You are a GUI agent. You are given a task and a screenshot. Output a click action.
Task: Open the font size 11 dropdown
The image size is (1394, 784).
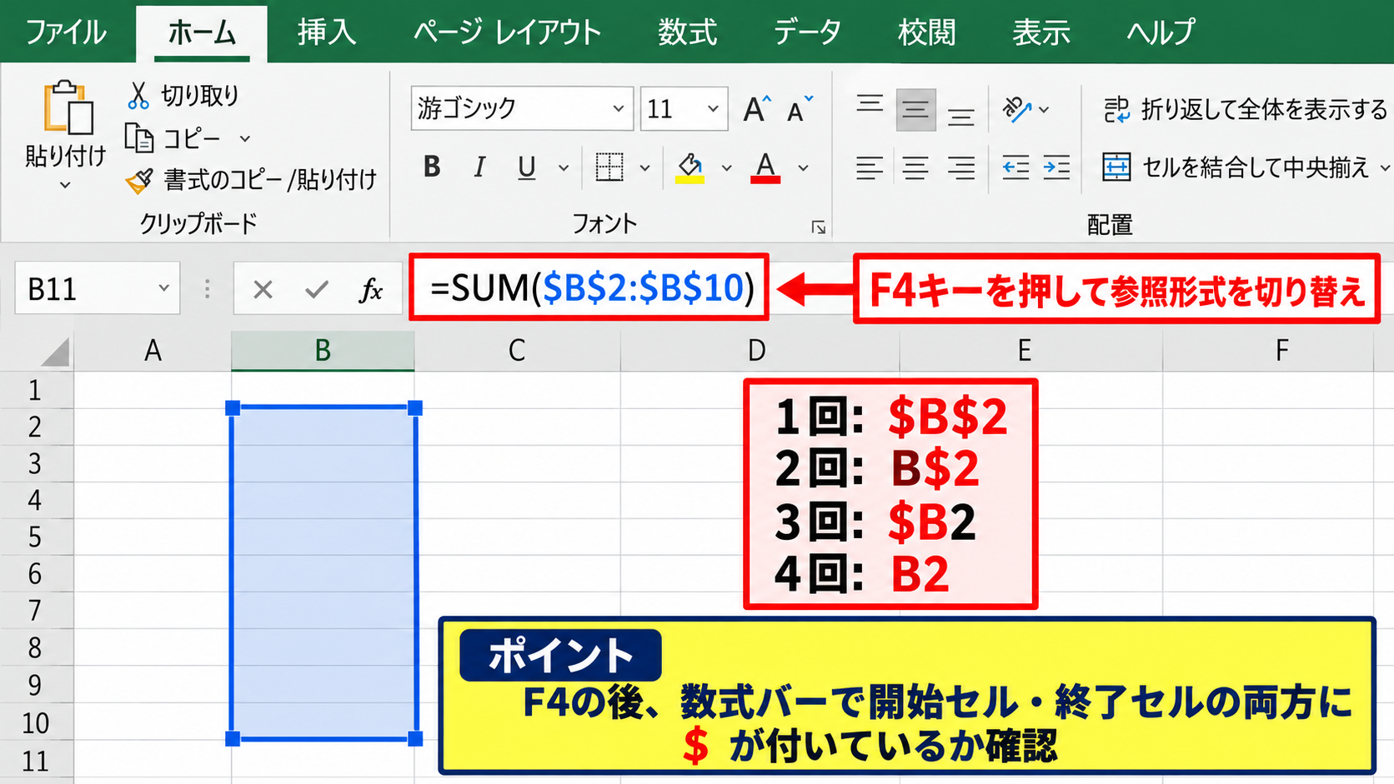(713, 108)
